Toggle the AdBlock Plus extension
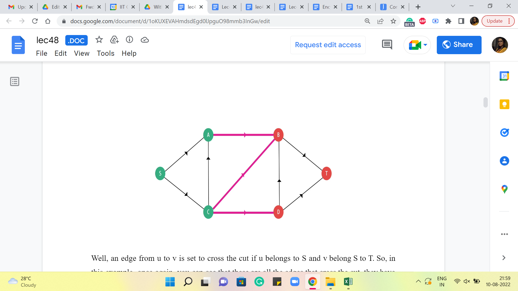 pyautogui.click(x=422, y=21)
